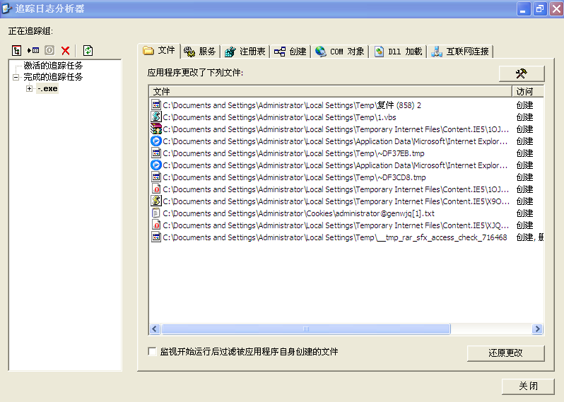This screenshot has width=564, height=402.
Task: Select 激活的追踪任务 tree item
Action: tap(53, 66)
